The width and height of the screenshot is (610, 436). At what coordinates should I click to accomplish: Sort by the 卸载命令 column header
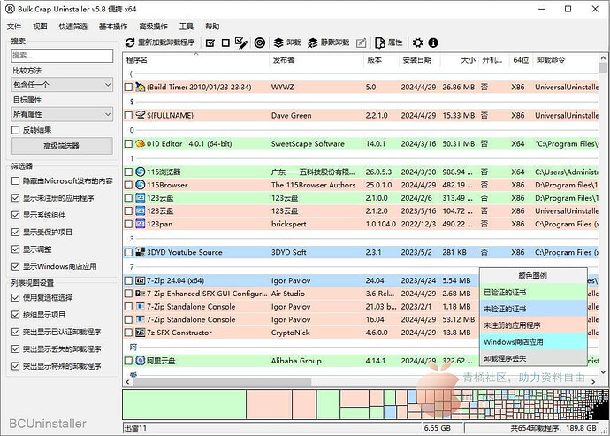[x=566, y=60]
